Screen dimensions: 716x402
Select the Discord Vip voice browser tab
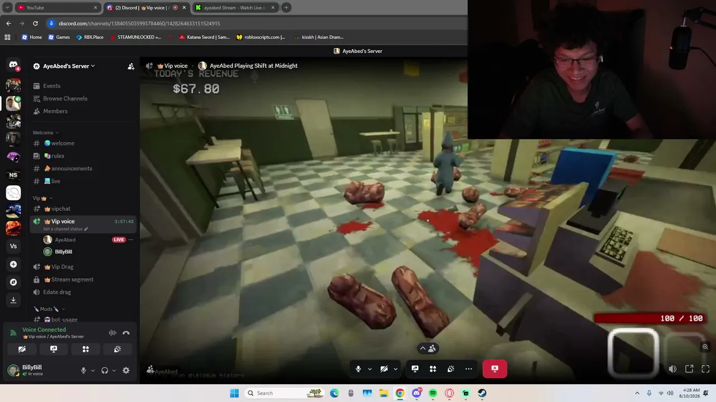click(147, 7)
